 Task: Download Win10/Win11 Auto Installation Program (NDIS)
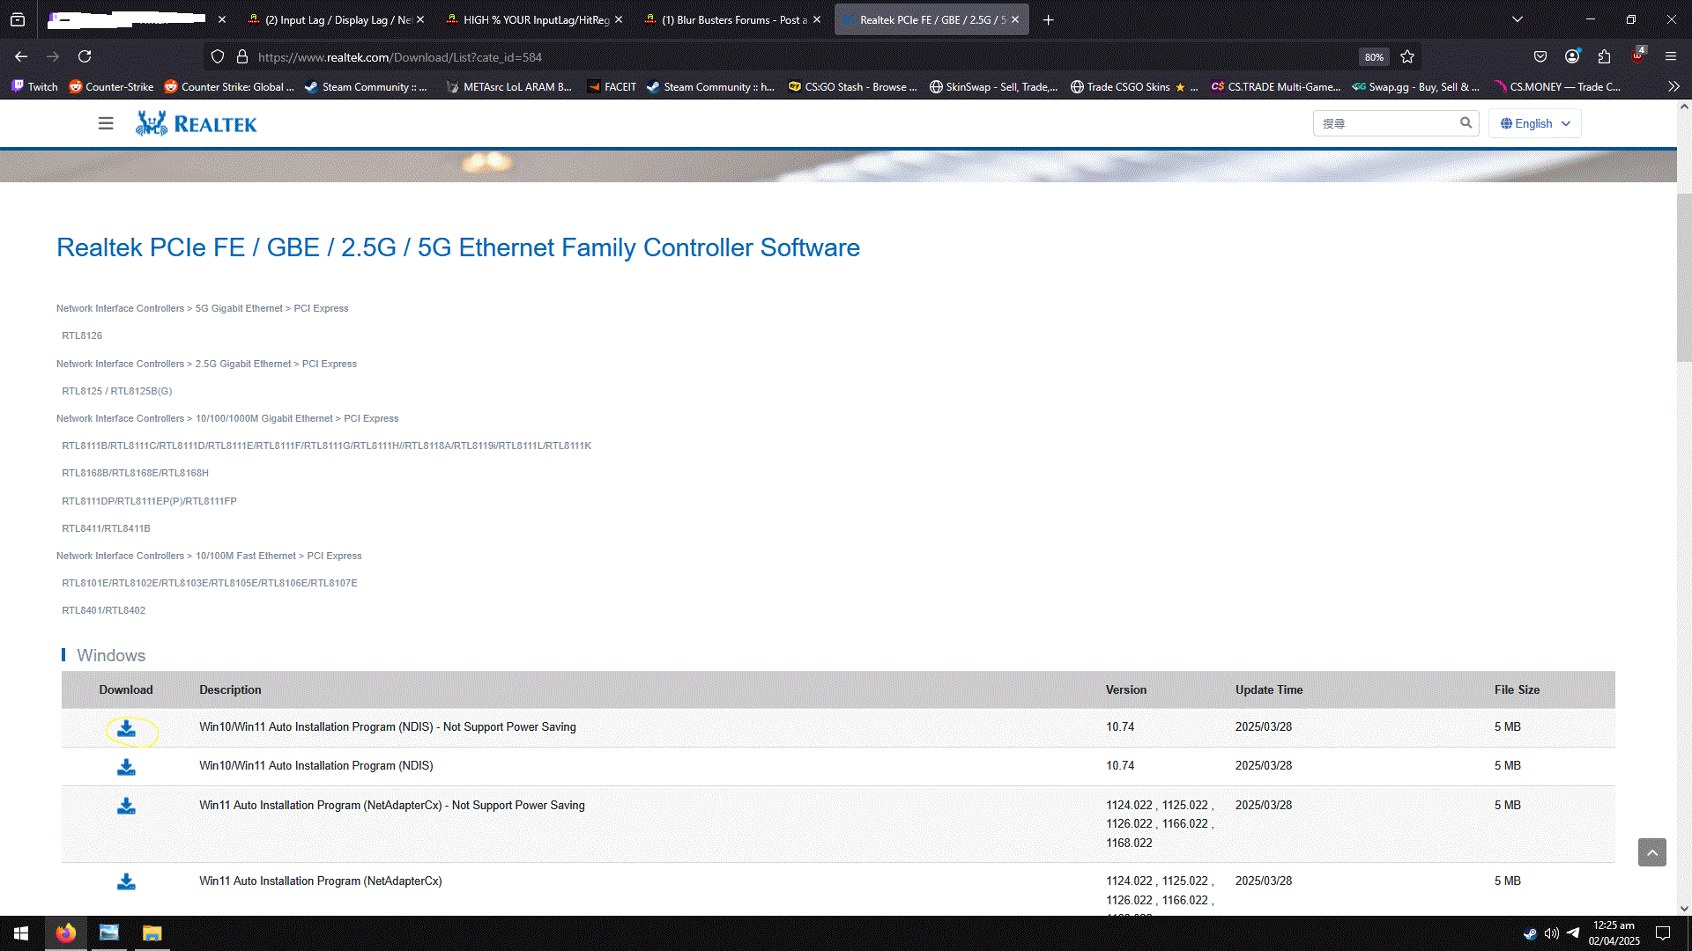click(x=126, y=767)
